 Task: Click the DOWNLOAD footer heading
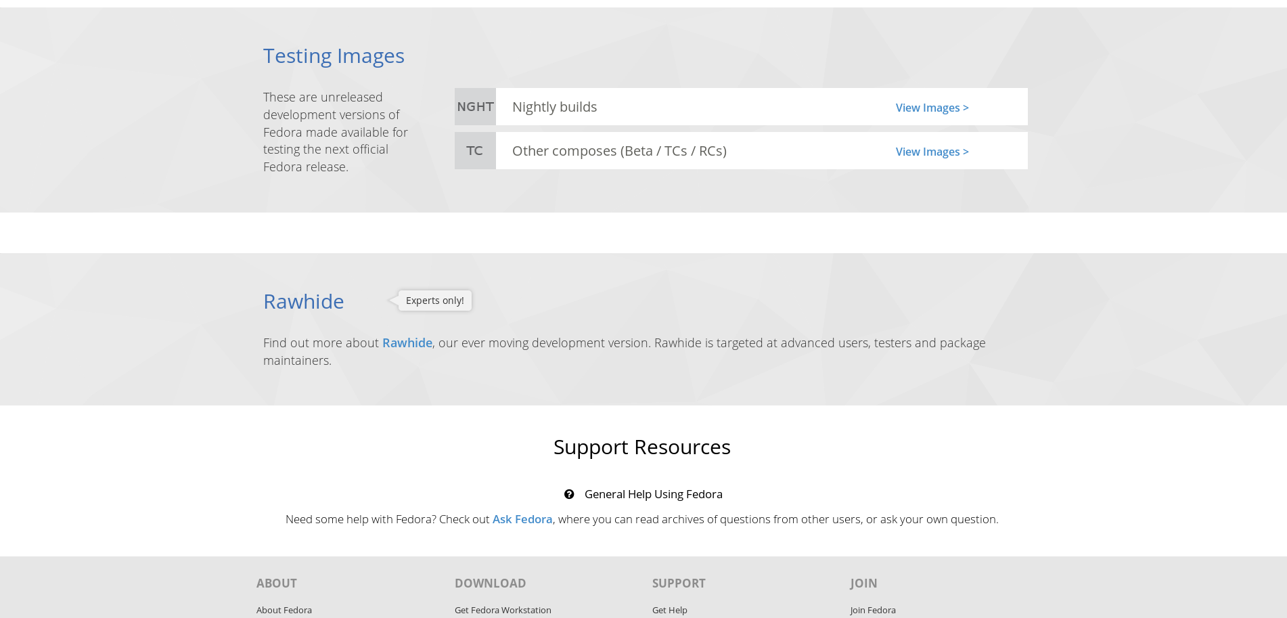[490, 583]
